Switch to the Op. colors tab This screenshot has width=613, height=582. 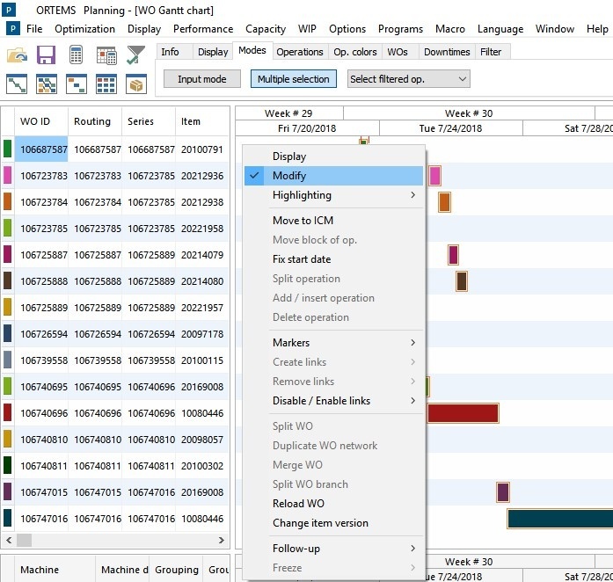(355, 52)
